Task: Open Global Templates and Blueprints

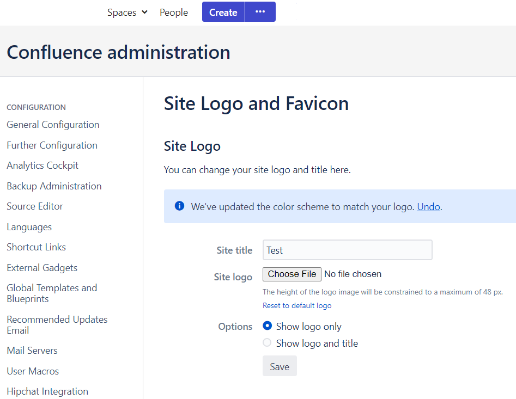Action: pos(52,293)
